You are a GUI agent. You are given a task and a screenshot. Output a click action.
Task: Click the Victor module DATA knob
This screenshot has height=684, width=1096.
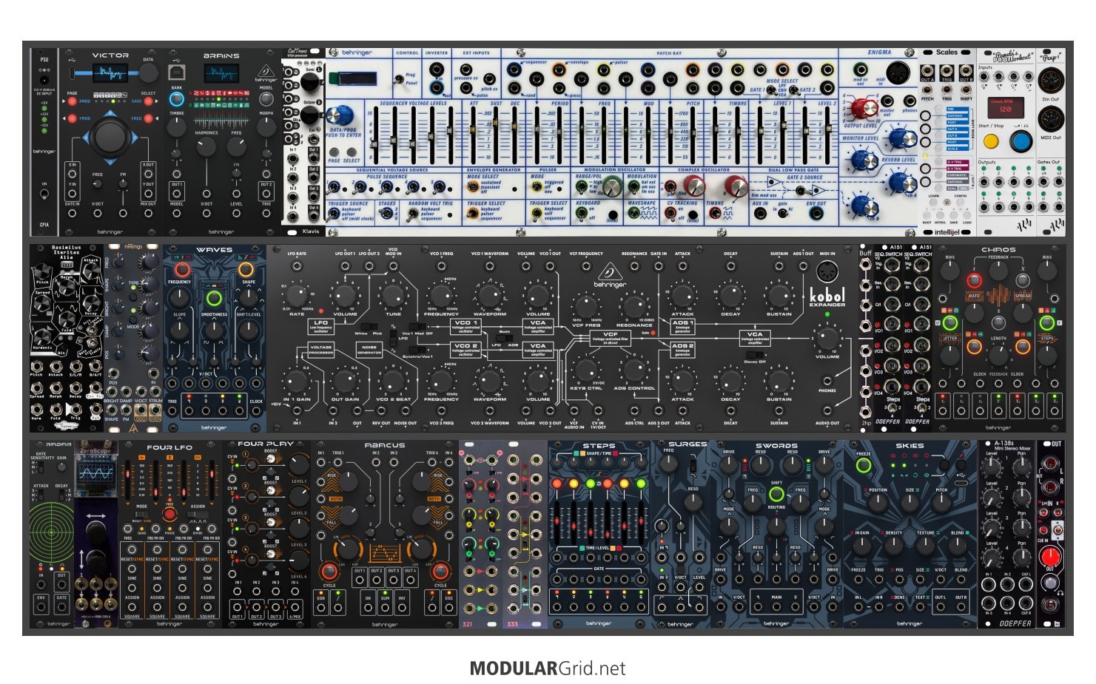click(149, 72)
